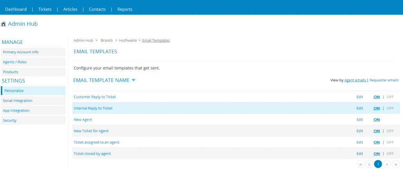Edit Customer Reply to Ticket template
403x183 pixels.
pos(360,97)
